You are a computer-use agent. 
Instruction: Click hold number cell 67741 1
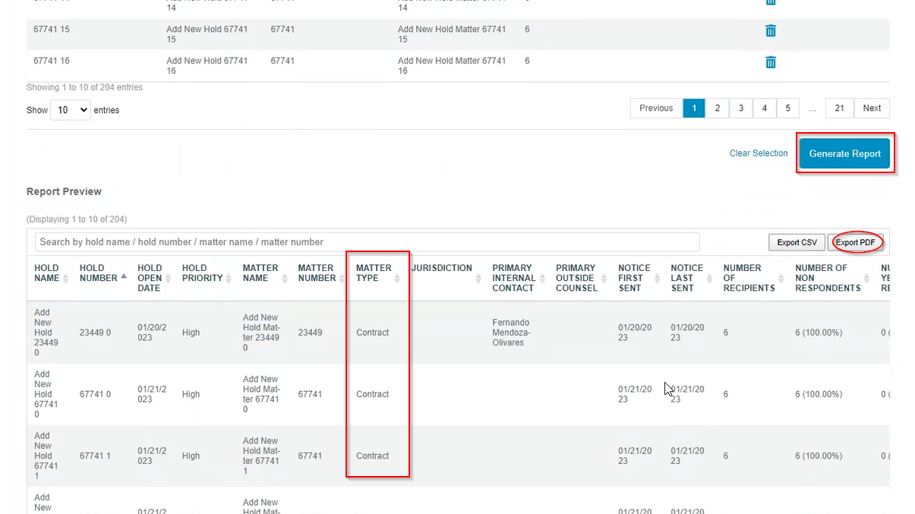pyautogui.click(x=95, y=456)
